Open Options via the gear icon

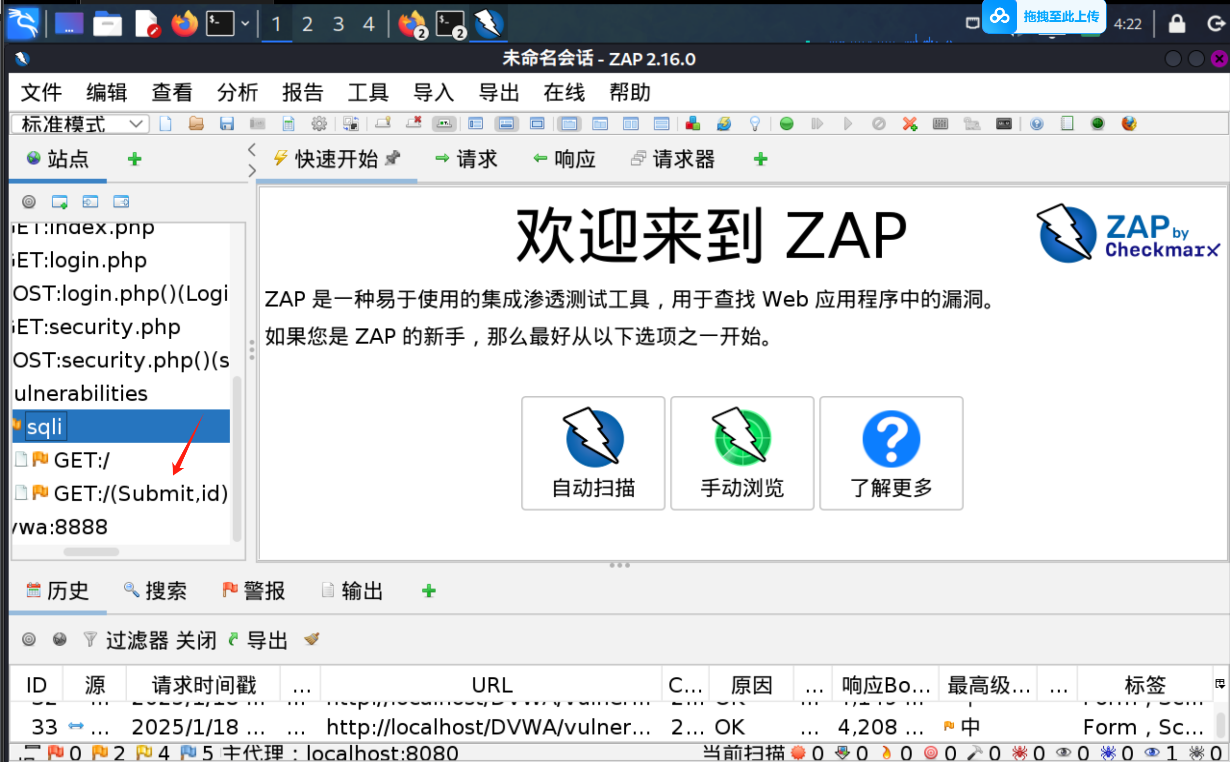(319, 124)
